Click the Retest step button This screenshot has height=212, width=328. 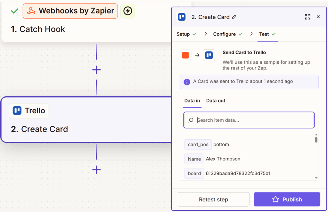click(213, 199)
